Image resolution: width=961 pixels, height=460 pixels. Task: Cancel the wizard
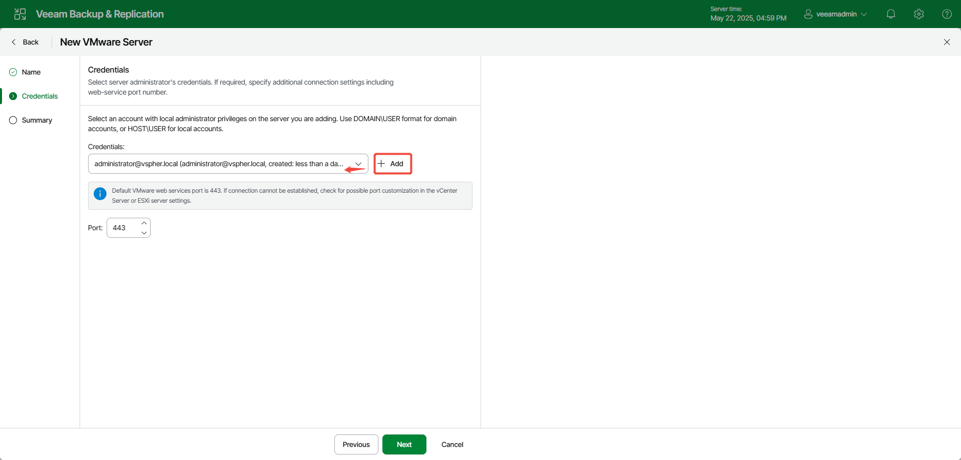click(x=452, y=444)
